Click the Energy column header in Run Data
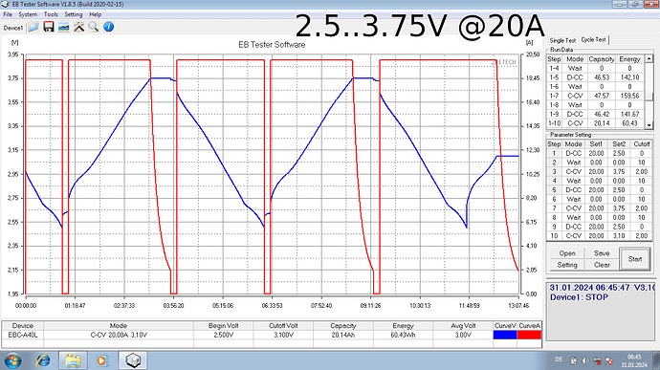This screenshot has width=660, height=370. click(629, 59)
